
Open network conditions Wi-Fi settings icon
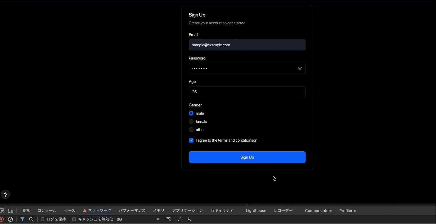click(168, 219)
